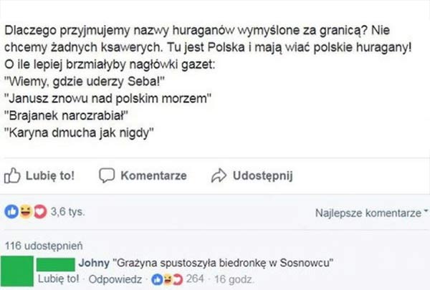Click the arrow beside Najlepsze komentarze

(x=425, y=213)
